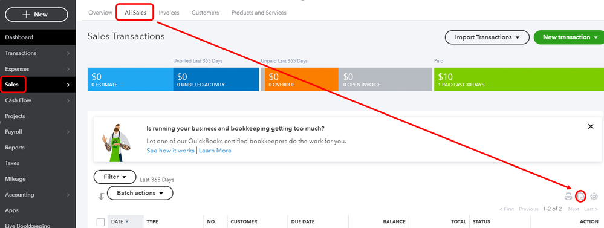Open Dashboard in the sidebar
Viewport: 604px width, 228px height.
tap(37, 37)
